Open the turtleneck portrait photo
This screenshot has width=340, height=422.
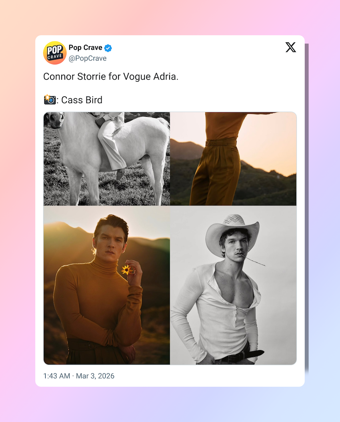coord(107,285)
